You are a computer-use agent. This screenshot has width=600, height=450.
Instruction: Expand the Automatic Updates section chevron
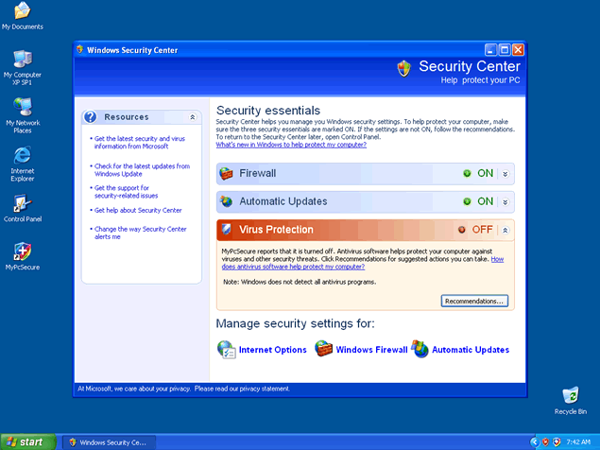506,201
